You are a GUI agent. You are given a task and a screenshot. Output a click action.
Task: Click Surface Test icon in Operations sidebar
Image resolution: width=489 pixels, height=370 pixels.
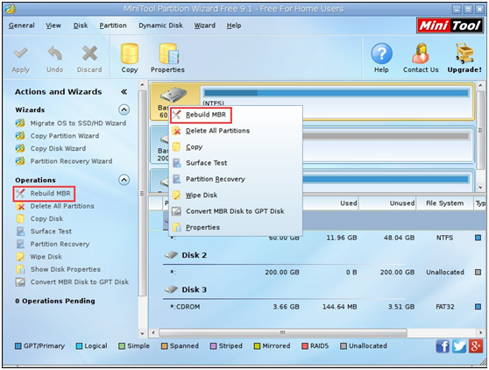[x=20, y=231]
